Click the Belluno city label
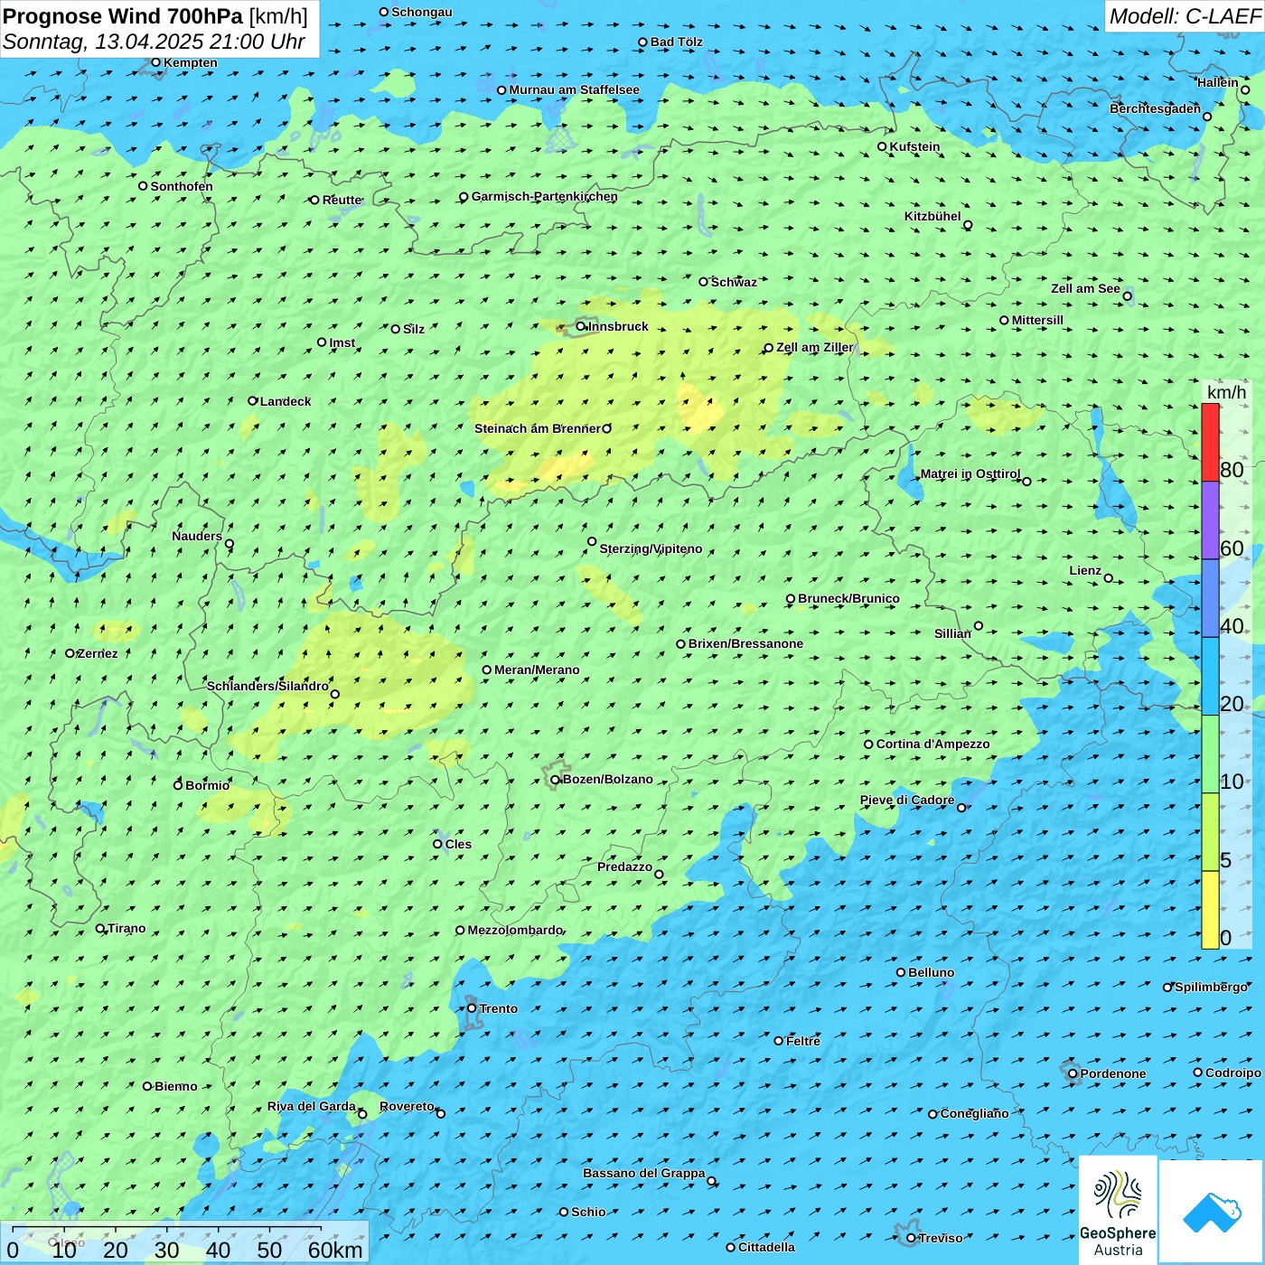 [931, 972]
